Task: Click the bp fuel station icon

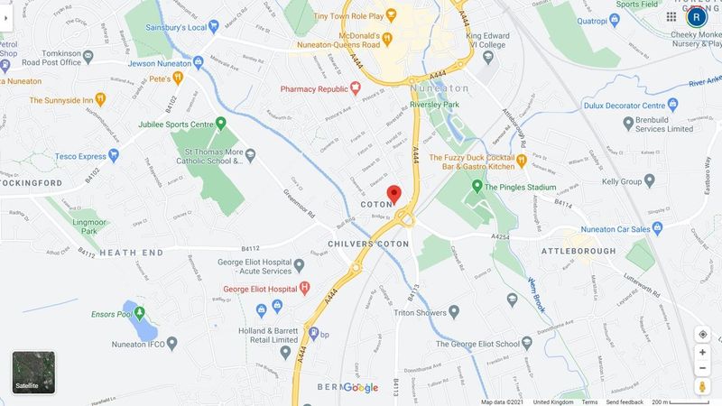Action: (313, 333)
